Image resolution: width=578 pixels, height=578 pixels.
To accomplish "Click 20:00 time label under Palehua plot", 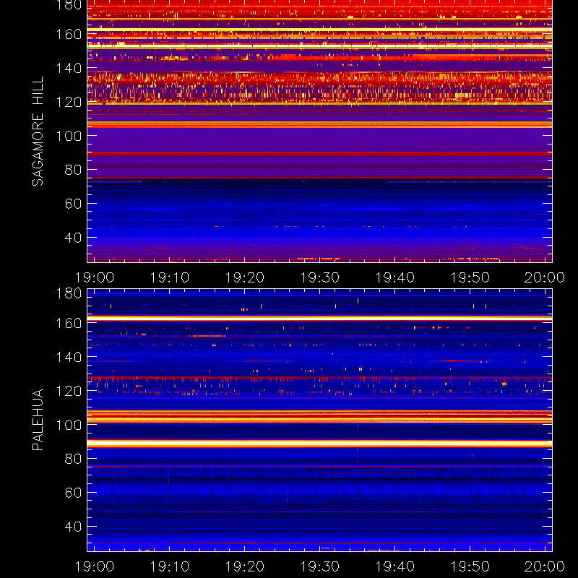I will click(x=545, y=566).
